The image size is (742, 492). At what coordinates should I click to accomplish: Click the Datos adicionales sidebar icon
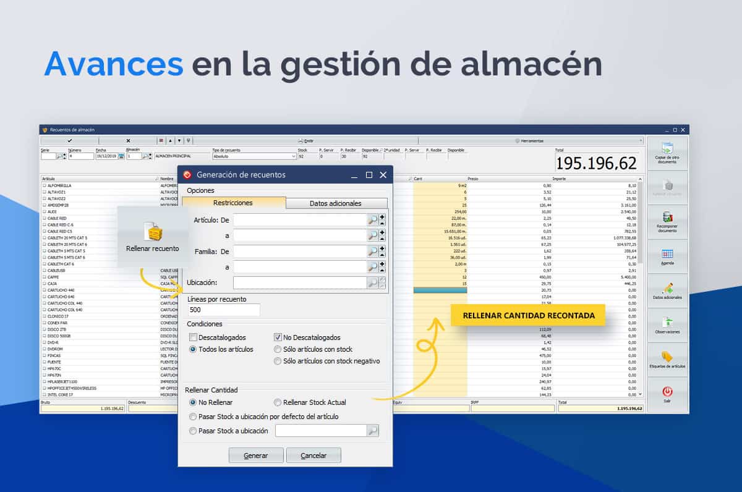click(667, 289)
